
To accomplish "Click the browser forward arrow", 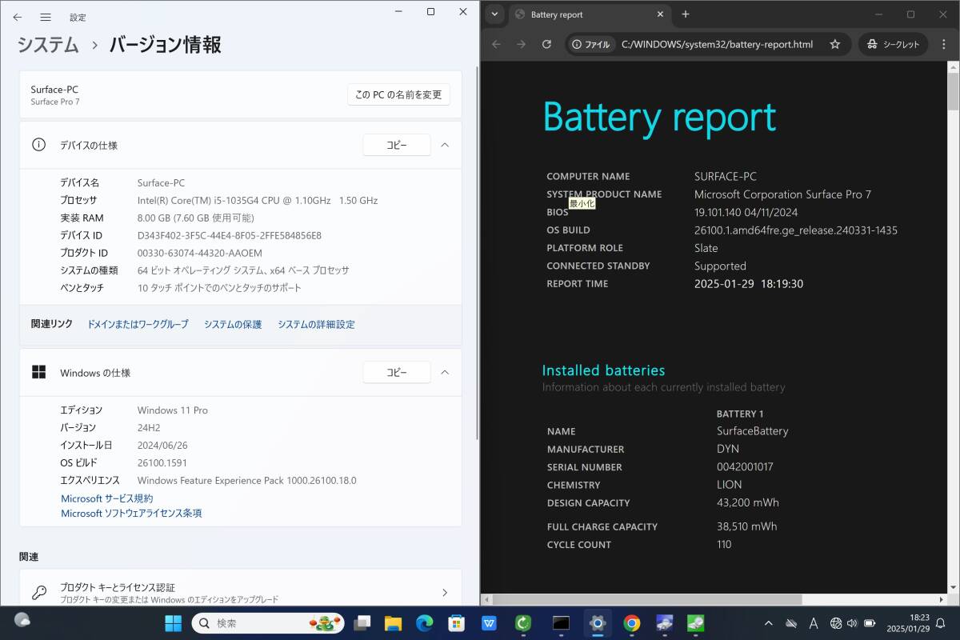I will [x=522, y=44].
